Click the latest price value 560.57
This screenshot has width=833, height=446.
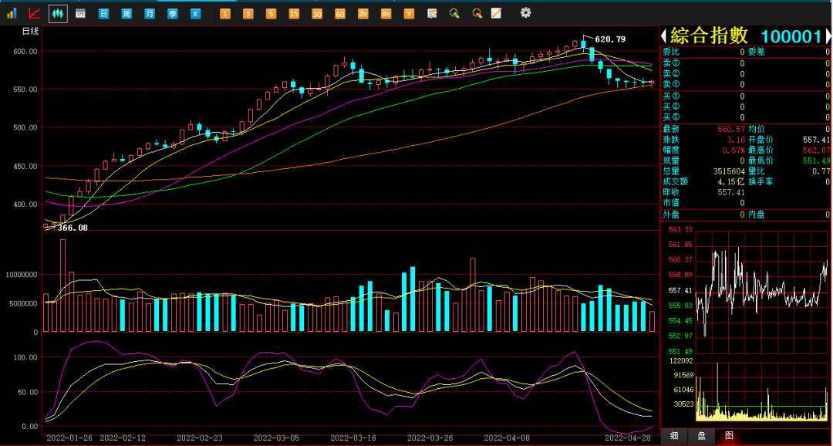coord(731,129)
